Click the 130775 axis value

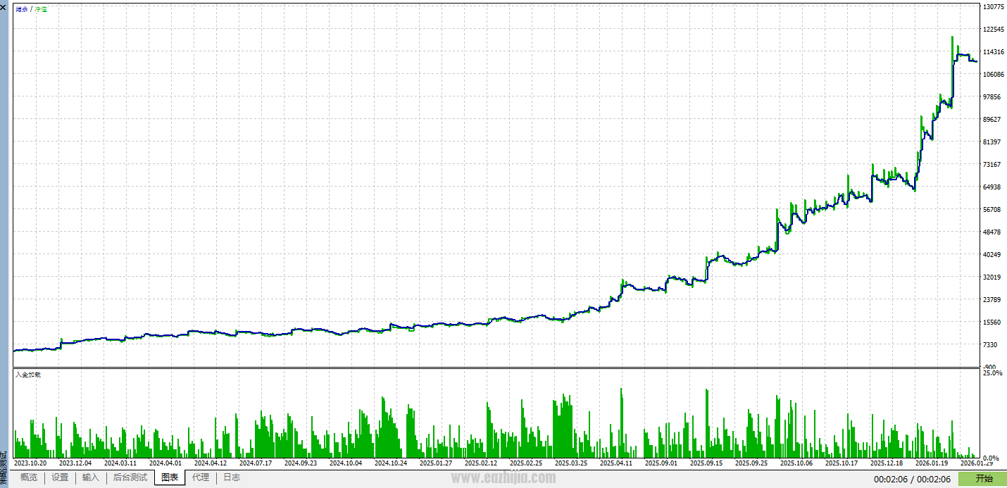click(x=993, y=7)
